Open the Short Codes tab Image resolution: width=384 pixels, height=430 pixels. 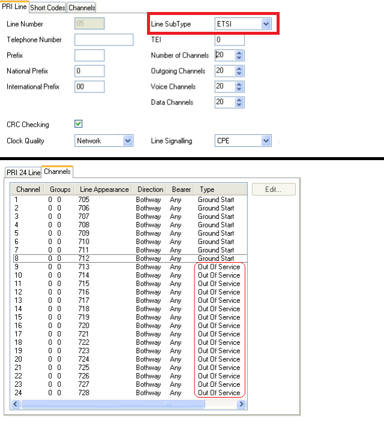coord(47,8)
